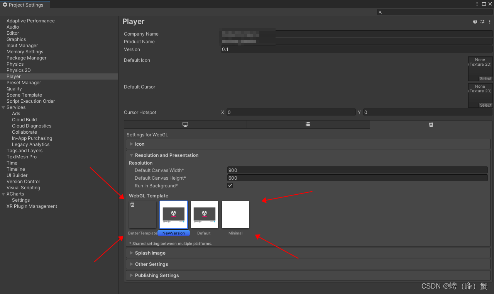494x294 pixels.
Task: Open the Player panel kebab menu icon
Action: click(489, 22)
